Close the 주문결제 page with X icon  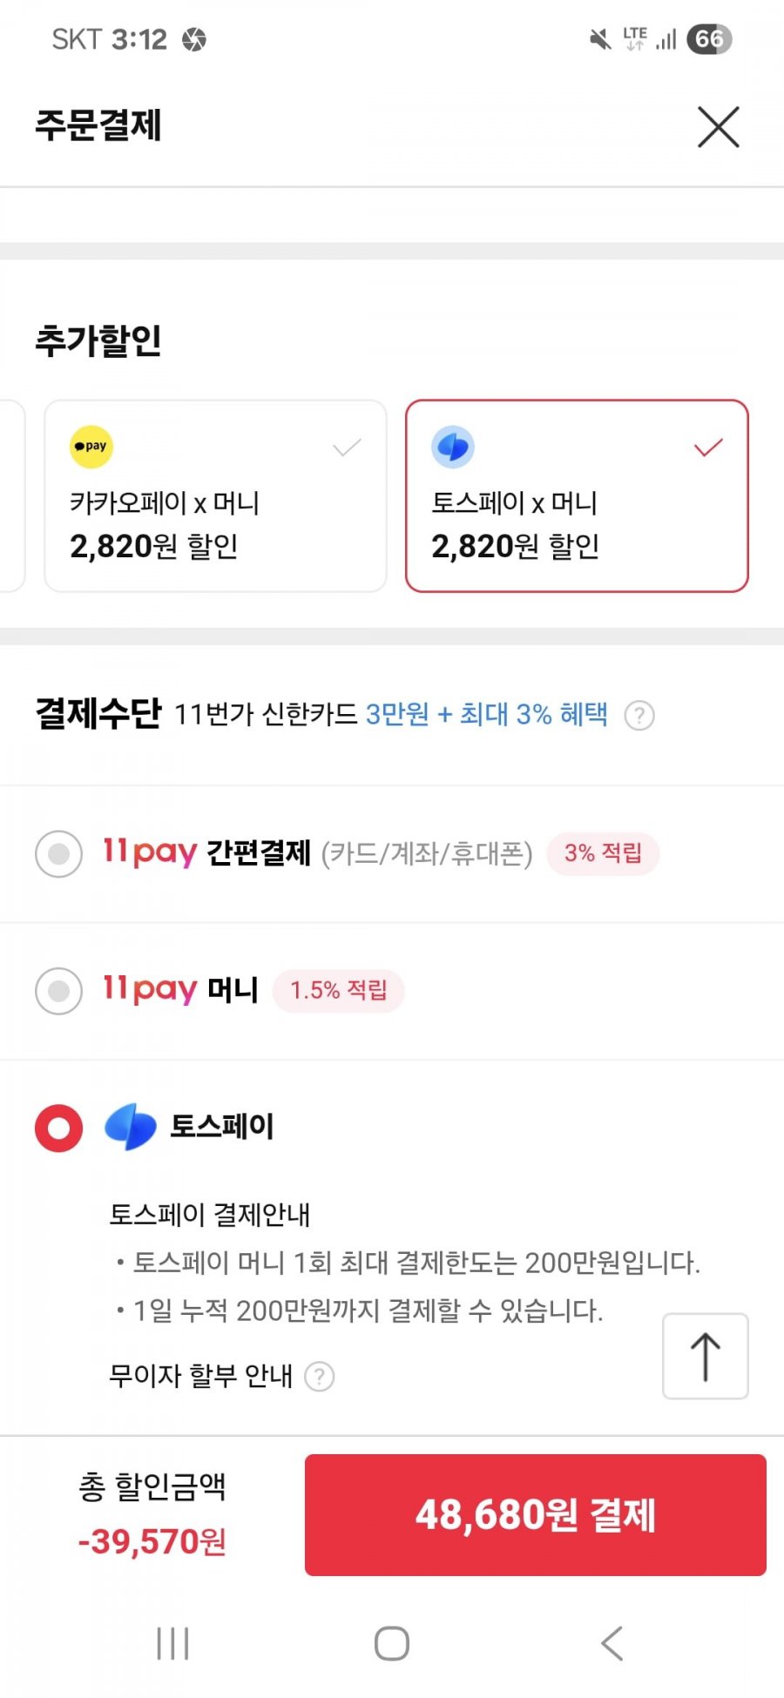tap(718, 127)
